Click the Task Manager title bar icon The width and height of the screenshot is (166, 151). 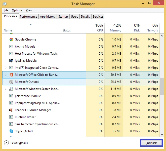coord(5,4)
